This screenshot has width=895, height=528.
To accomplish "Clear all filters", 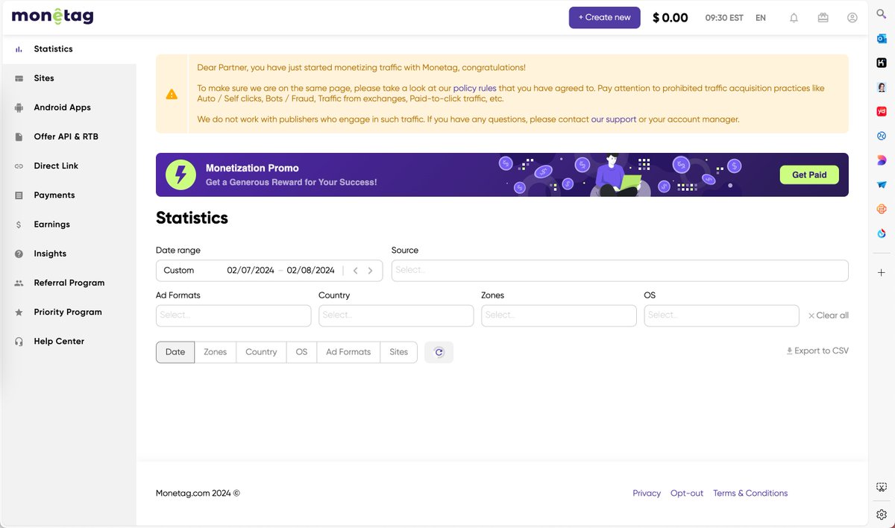I will point(829,315).
